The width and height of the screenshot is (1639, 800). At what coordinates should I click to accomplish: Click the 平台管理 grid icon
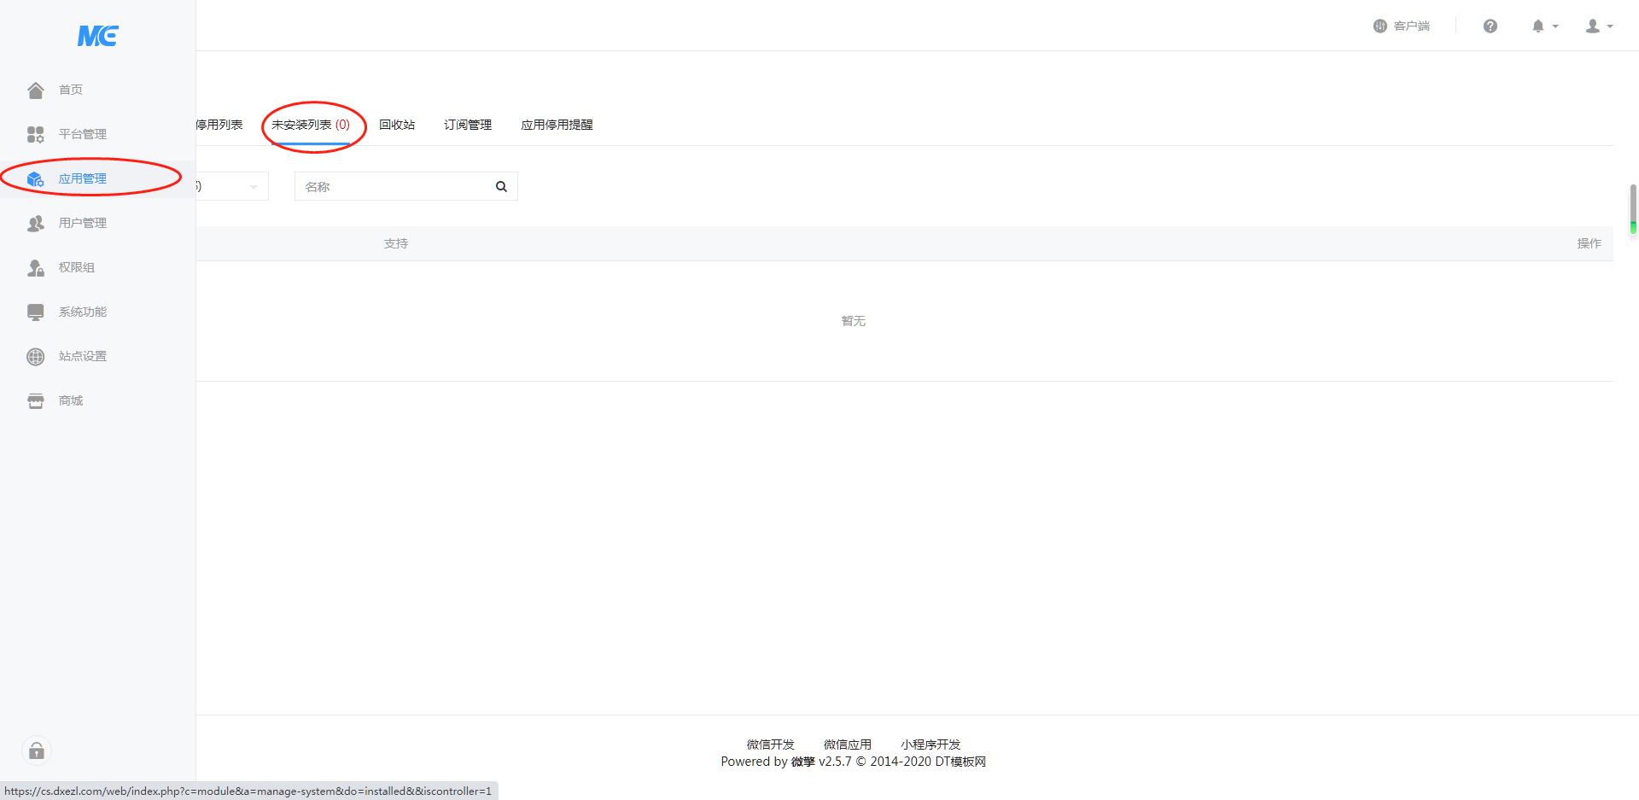35,134
